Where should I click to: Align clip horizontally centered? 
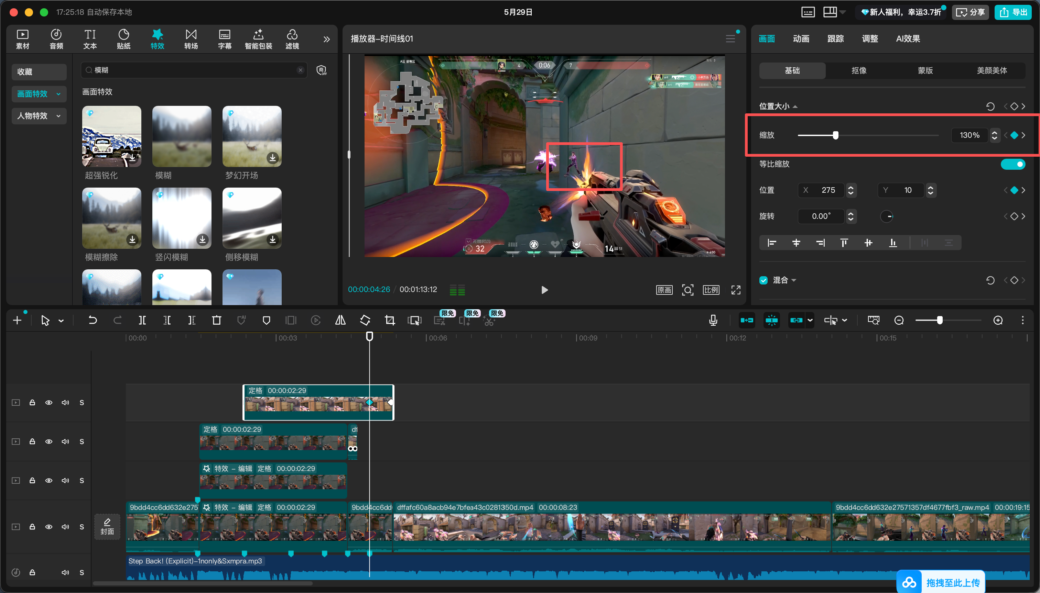[796, 243]
